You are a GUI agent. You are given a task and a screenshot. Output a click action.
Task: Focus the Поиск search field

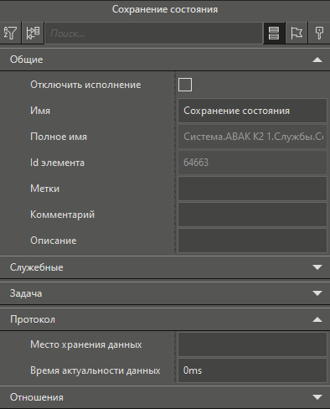click(x=153, y=34)
